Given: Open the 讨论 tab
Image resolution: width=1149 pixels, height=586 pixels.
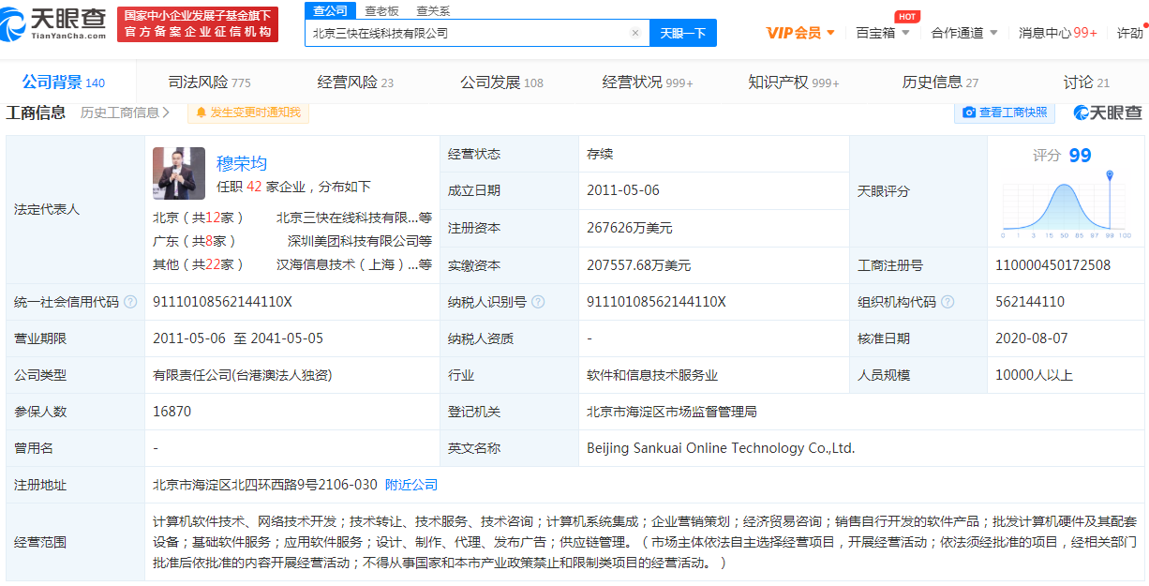Looking at the screenshot, I should [x=1086, y=83].
